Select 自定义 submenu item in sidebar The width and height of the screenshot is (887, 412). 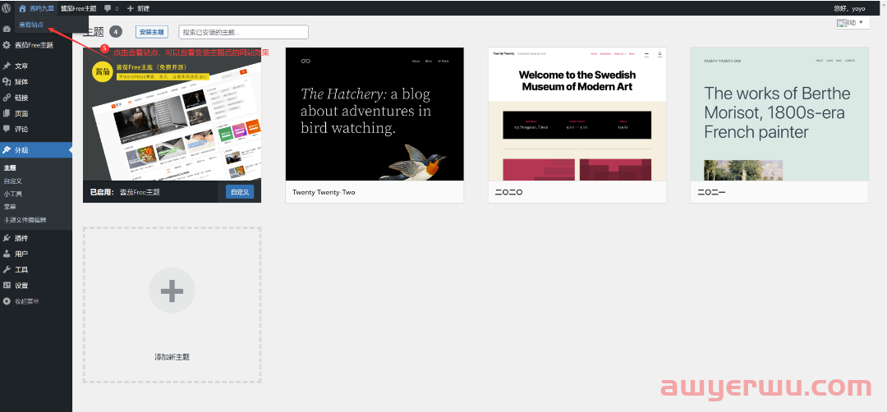pyautogui.click(x=13, y=181)
